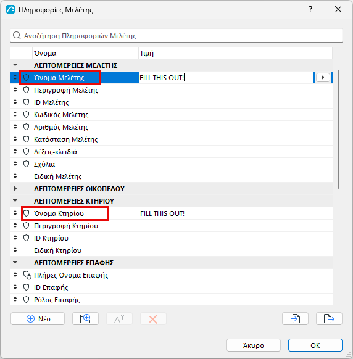Click reorder handle of Περιγραφή Μελέτης row
Viewport: 353px width, 359px height.
click(x=15, y=90)
